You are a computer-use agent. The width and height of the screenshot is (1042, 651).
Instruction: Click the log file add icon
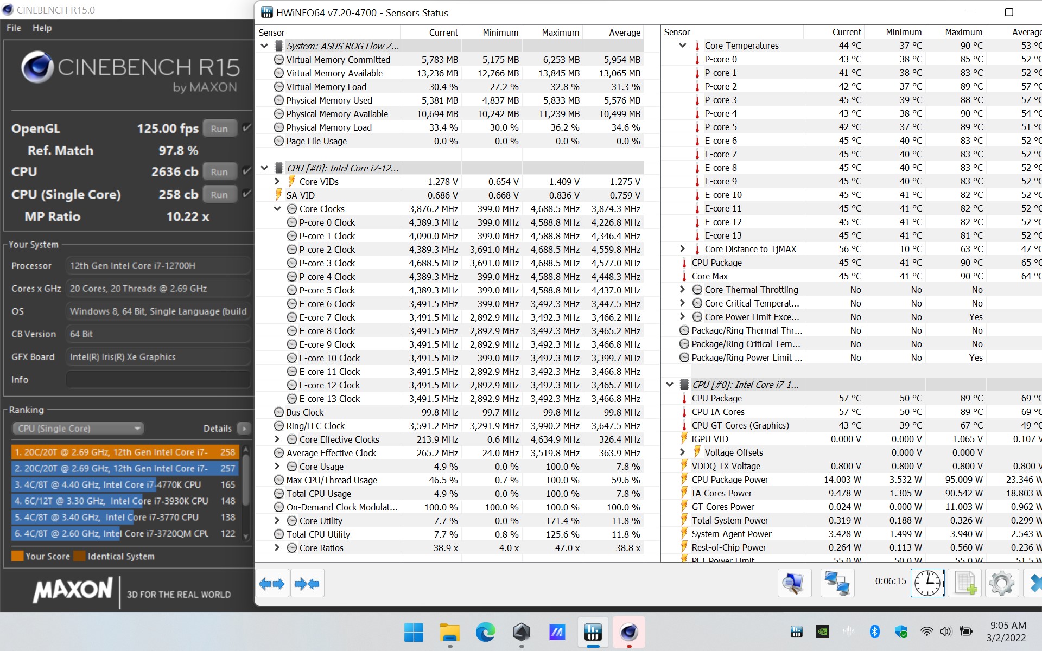965,584
